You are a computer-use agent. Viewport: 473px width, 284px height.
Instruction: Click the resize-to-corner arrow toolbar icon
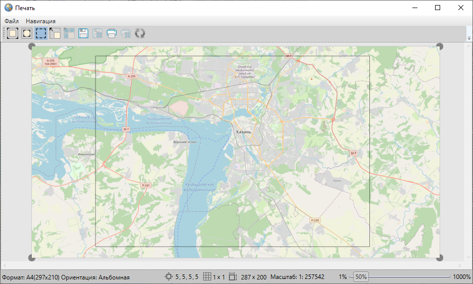point(55,34)
